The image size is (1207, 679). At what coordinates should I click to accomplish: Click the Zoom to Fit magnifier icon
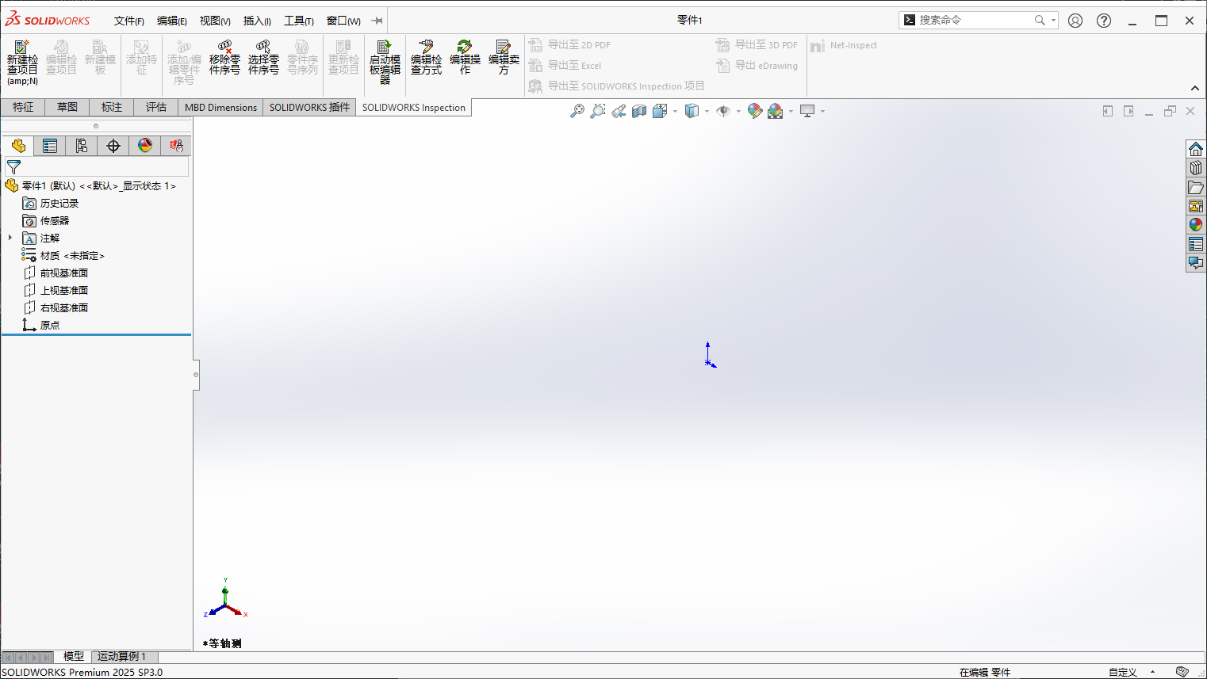click(x=577, y=110)
